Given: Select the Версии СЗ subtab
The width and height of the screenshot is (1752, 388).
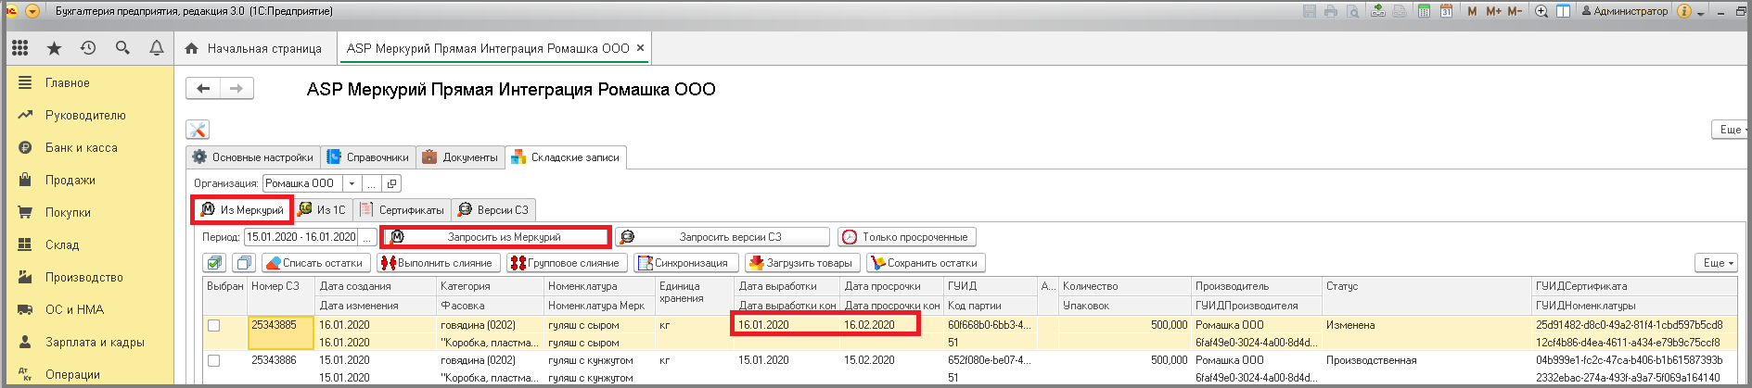Looking at the screenshot, I should (493, 210).
